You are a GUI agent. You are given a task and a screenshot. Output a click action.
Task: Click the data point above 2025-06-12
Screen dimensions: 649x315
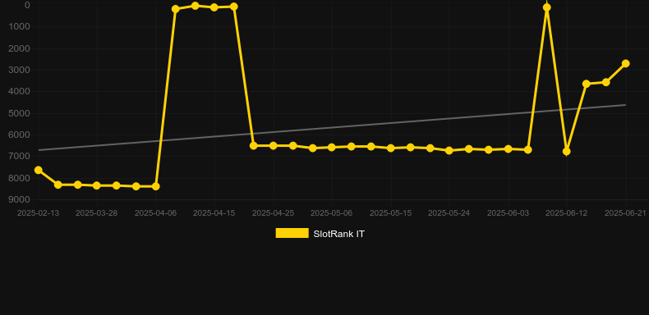567,152
